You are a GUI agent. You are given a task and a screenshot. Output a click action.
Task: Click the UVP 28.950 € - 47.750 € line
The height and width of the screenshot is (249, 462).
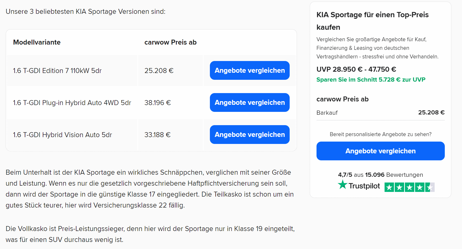[356, 69]
